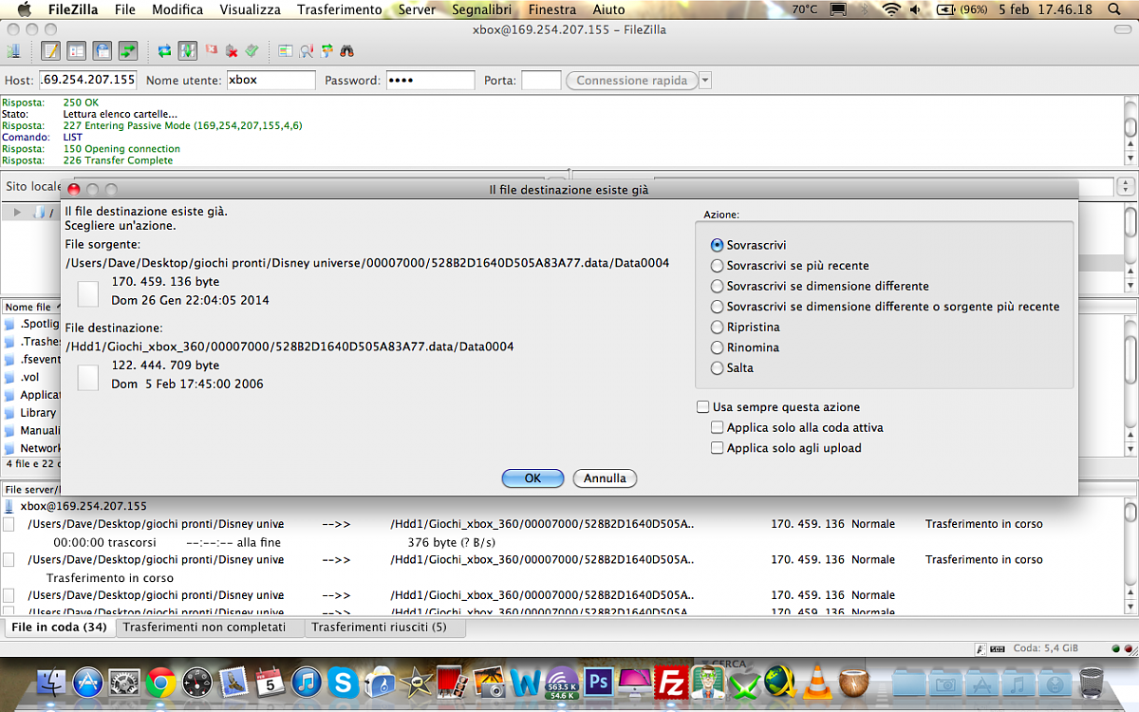Screen dimensions: 1139x712
Task: Open the Site Manager icon
Action: 15,51
